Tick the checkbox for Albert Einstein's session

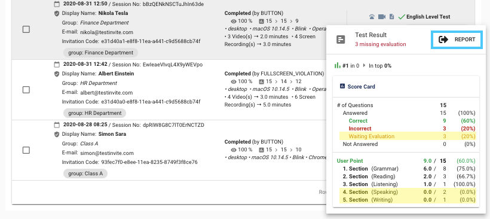26,90
